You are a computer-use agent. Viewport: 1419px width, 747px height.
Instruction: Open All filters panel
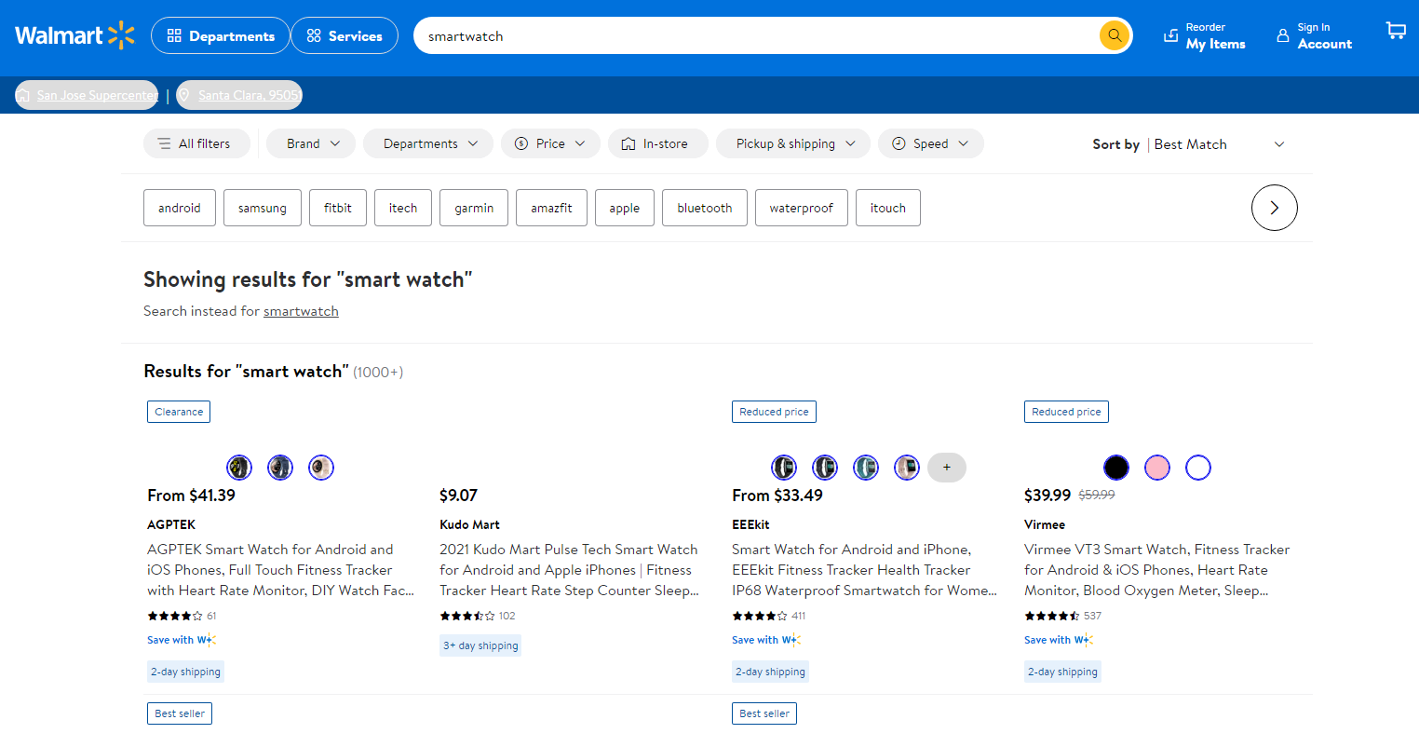click(x=196, y=143)
